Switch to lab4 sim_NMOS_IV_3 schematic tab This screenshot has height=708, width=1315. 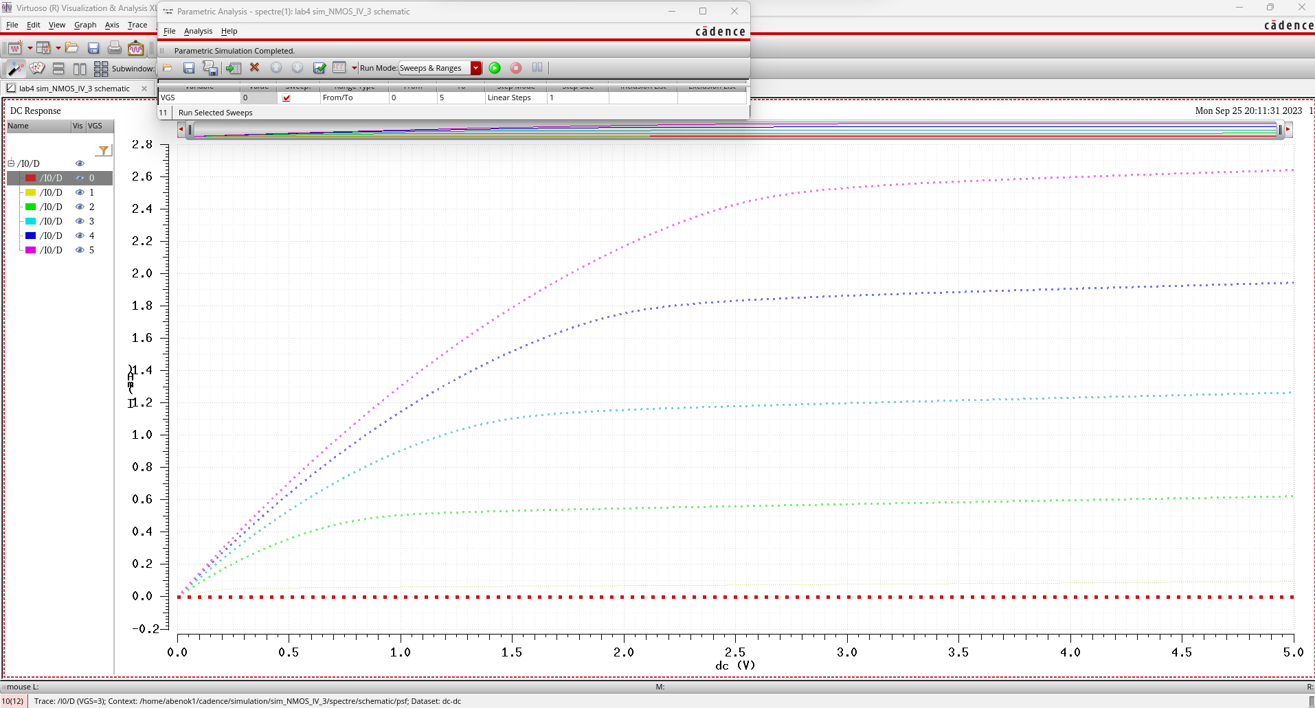coord(74,89)
